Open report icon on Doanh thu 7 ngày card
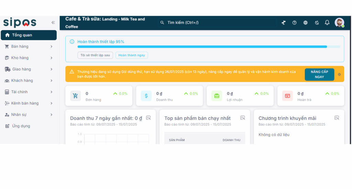The width and height of the screenshot is (352, 189). coord(148,118)
